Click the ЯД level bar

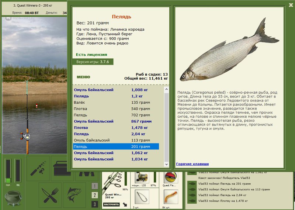(18, 171)
